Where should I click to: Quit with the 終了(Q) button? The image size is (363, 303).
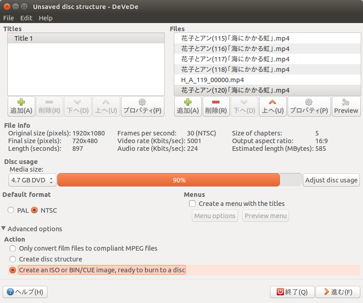(292, 292)
